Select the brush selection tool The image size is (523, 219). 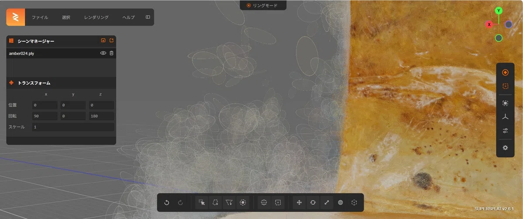click(x=243, y=202)
